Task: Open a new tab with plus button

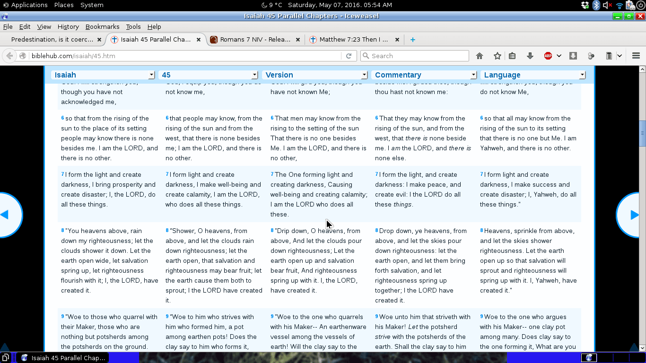Action: pyautogui.click(x=413, y=40)
